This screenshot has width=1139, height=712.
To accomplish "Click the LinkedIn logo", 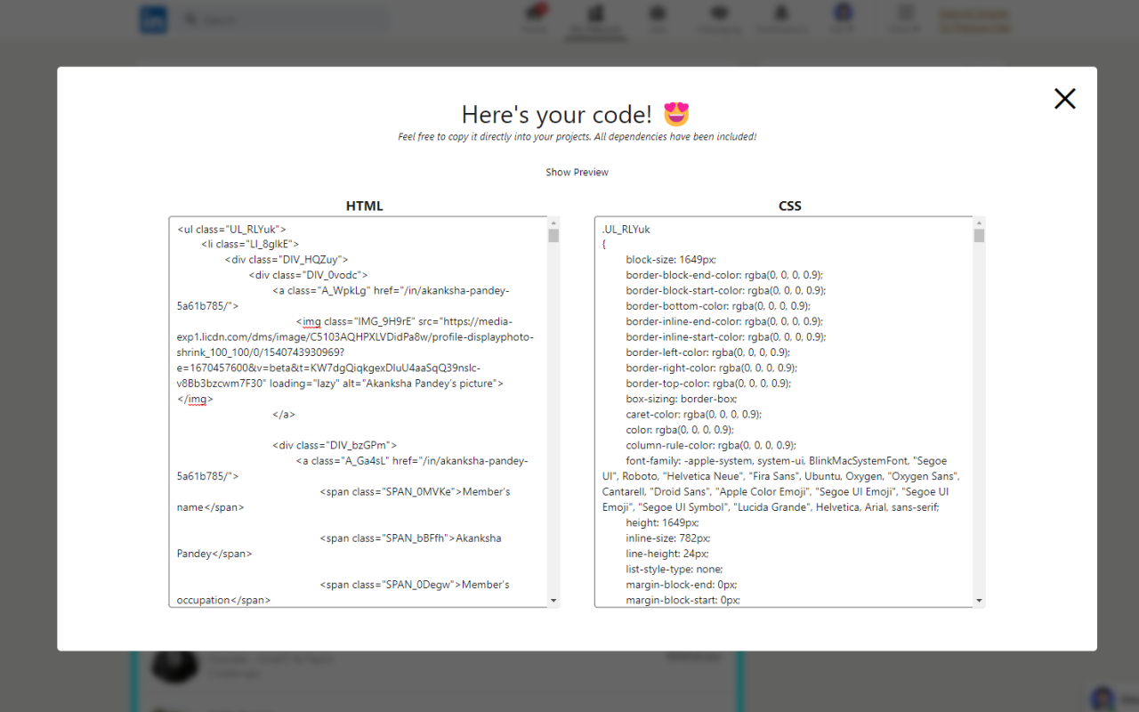I will [x=153, y=19].
